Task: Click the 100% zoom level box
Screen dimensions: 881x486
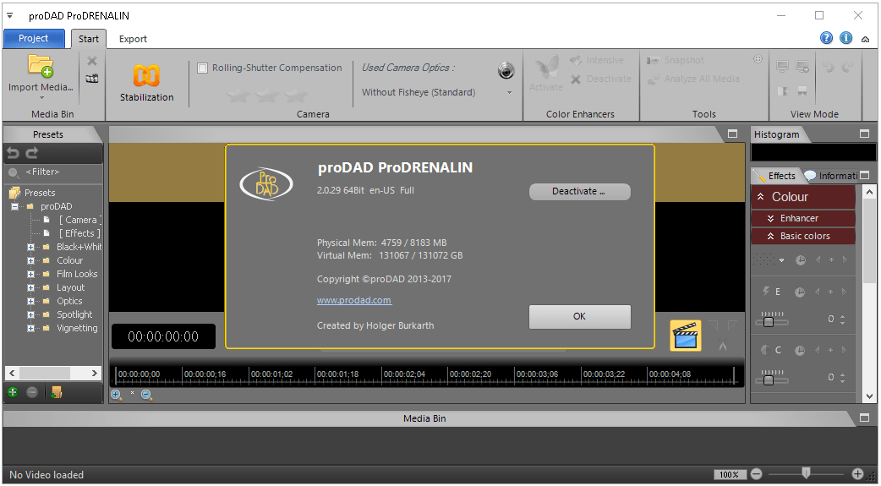Action: pyautogui.click(x=730, y=475)
